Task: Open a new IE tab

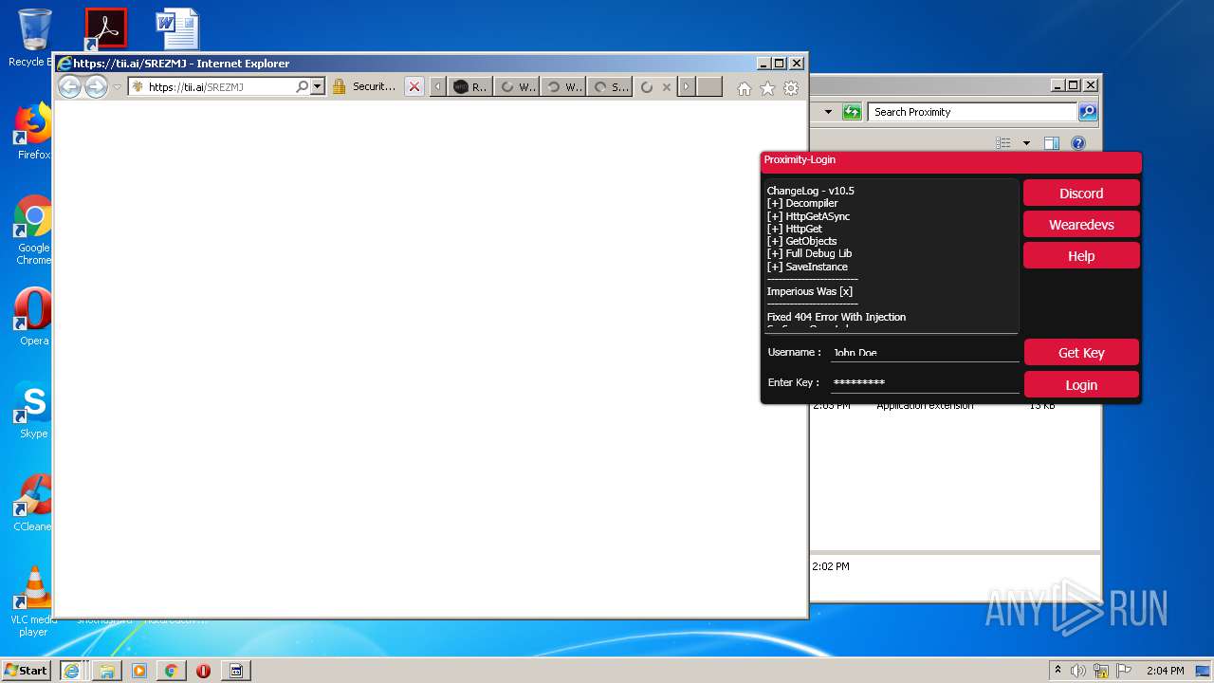Action: (710, 87)
